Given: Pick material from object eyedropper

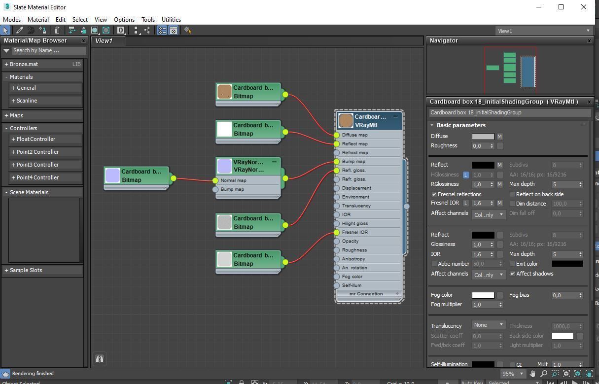Looking at the screenshot, I should 20,30.
